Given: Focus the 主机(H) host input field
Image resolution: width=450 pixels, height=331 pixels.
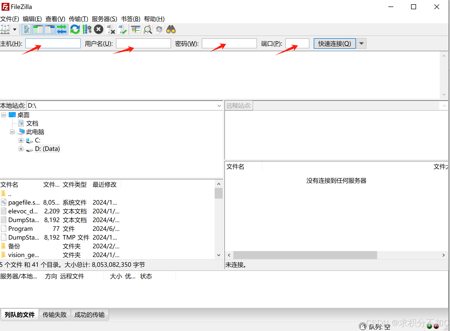Looking at the screenshot, I should click(53, 43).
